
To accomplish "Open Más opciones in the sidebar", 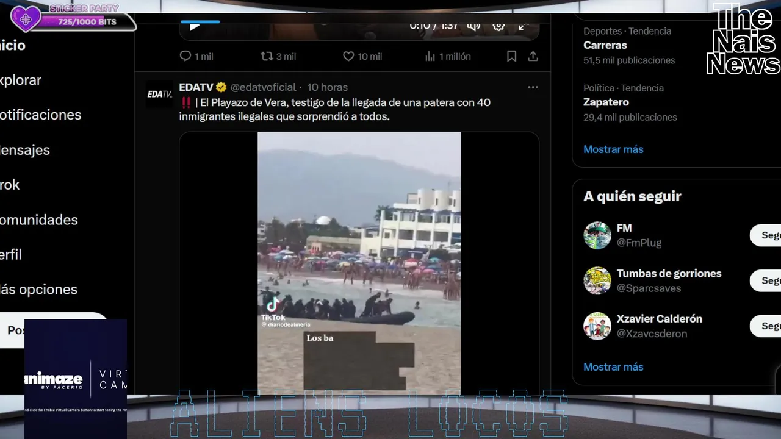I will coord(38,289).
